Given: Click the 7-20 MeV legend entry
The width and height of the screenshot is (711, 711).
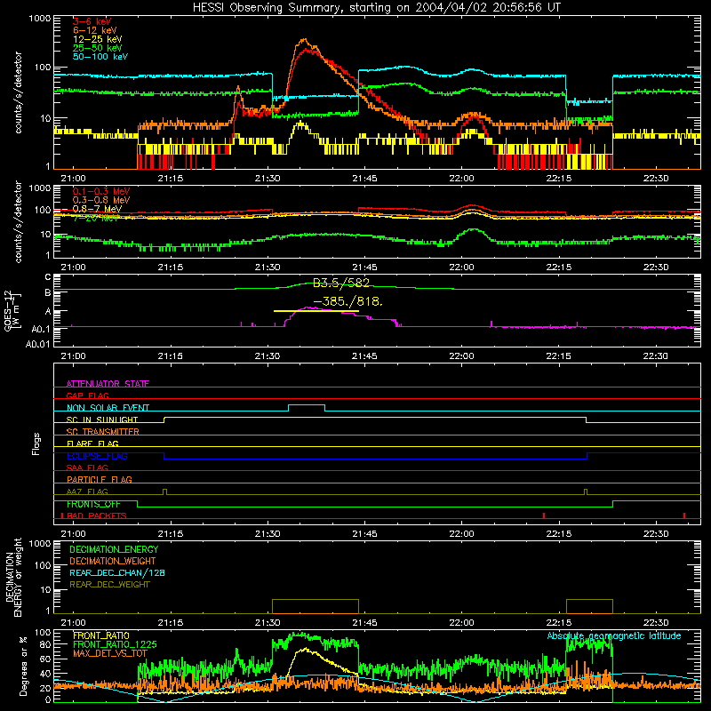Looking at the screenshot, I should (96, 218).
